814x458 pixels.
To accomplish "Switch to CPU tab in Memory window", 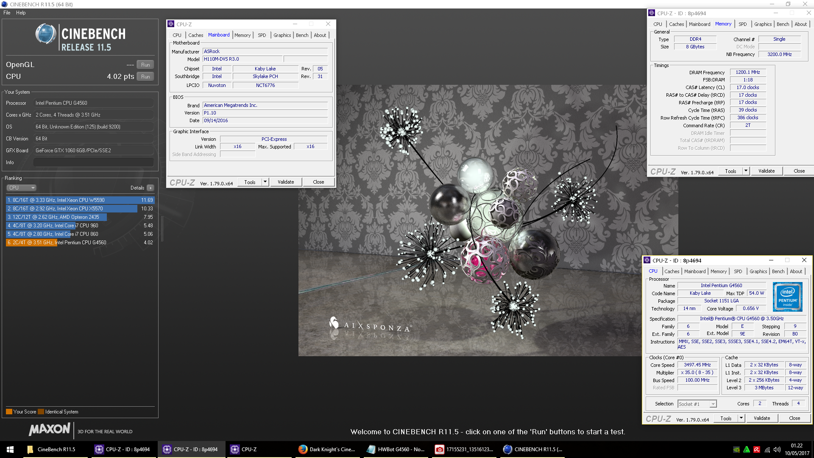I will click(x=658, y=24).
